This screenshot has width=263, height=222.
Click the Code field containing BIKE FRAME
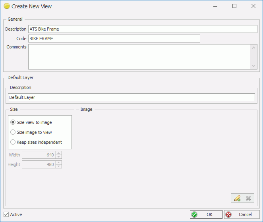[x=114, y=39]
